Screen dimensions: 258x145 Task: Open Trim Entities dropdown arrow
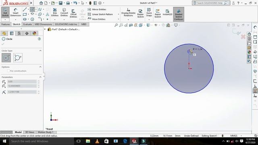55,20
